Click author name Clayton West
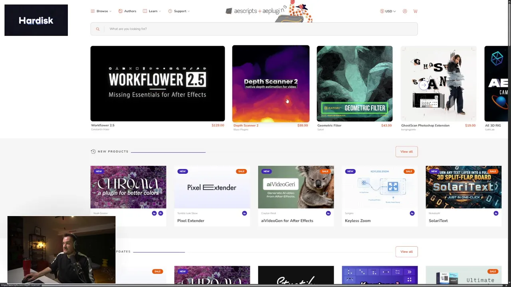511x287 pixels. (x=268, y=213)
